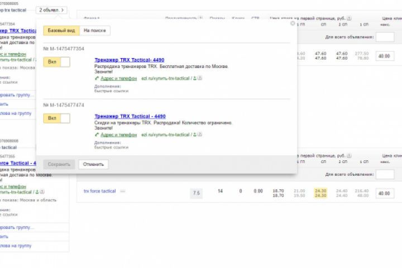Open background ad title 'TRX Tactical' in left panel
The image size is (402, 268).
(x=18, y=31)
